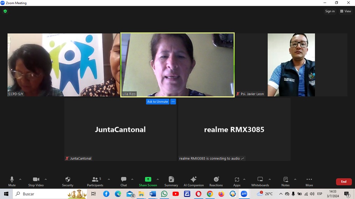Launch AI Companion
Image resolution: width=355 pixels, height=199 pixels.
click(x=193, y=181)
